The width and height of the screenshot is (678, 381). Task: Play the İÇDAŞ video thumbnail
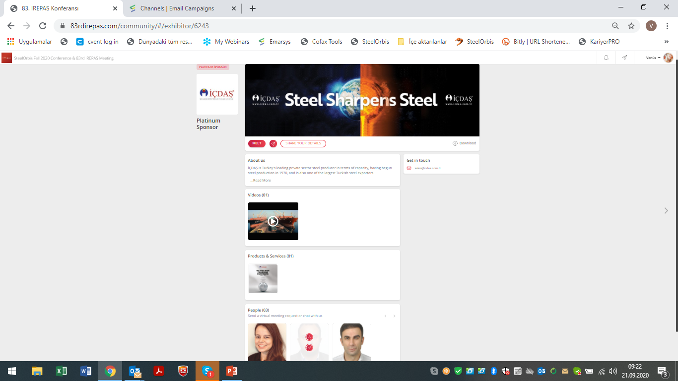[273, 221]
